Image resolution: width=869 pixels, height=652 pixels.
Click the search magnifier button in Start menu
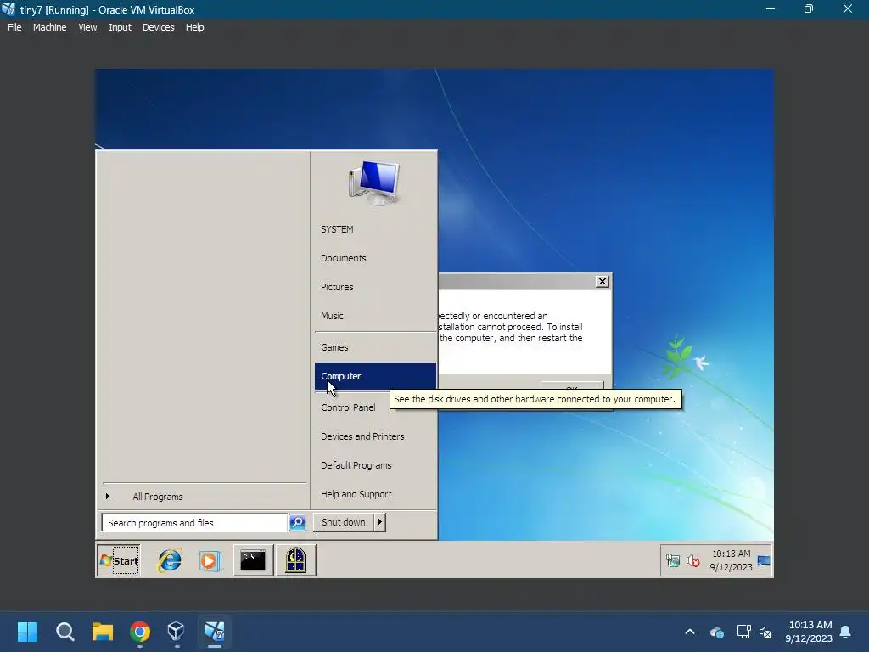pyautogui.click(x=297, y=522)
